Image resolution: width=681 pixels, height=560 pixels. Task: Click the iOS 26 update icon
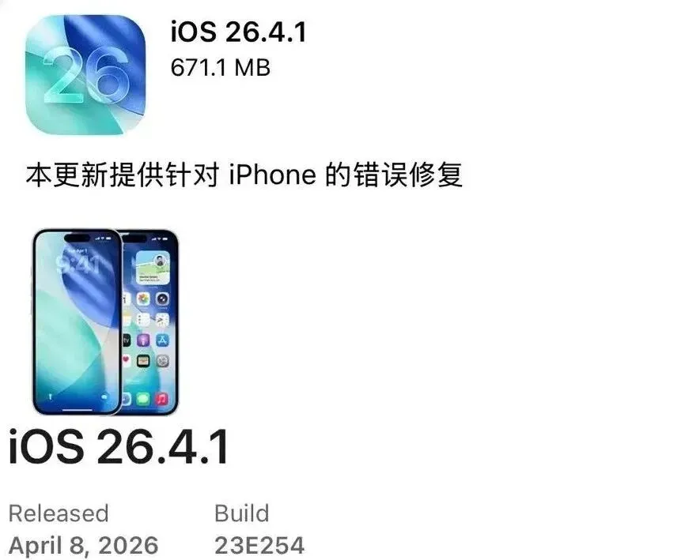point(85,74)
